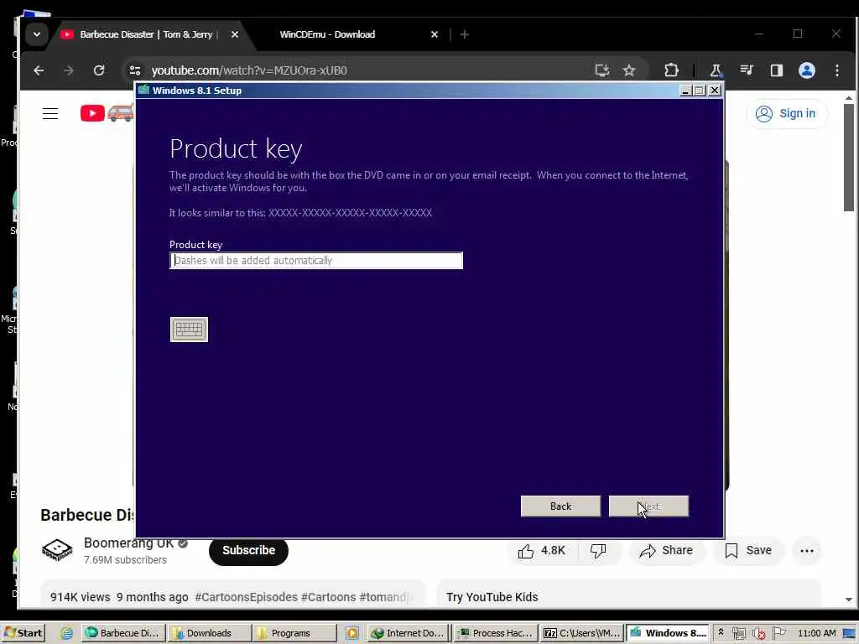Screen dimensions: 859x644
Task: Click Show desktop icon at taskbar end
Action: pyautogui.click(x=850, y=633)
